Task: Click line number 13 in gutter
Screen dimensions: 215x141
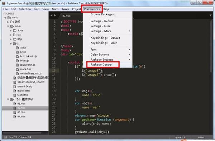Action: coord(54,70)
